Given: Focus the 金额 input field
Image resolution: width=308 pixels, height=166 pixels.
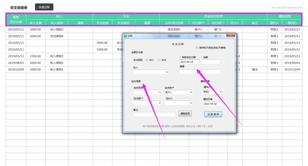Looking at the screenshot, I should coord(210,62).
